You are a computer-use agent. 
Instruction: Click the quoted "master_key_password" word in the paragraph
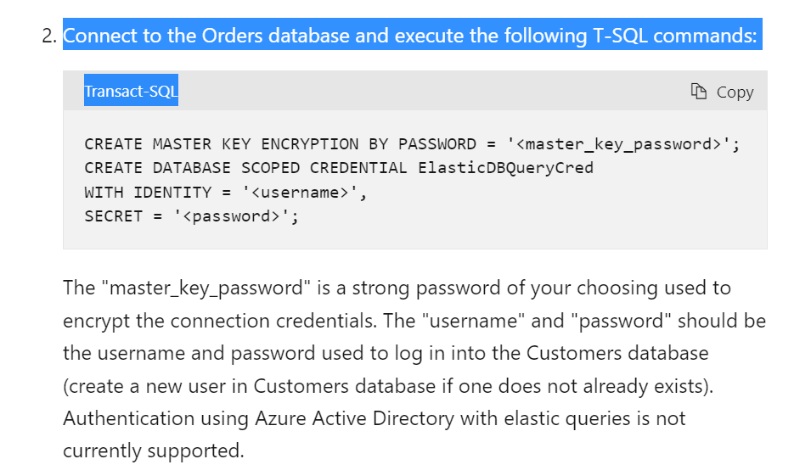click(x=206, y=288)
